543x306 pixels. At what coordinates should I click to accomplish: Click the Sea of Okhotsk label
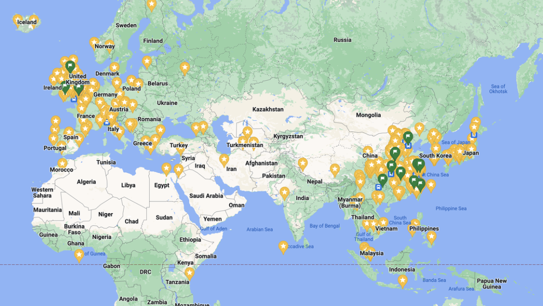[498, 89]
